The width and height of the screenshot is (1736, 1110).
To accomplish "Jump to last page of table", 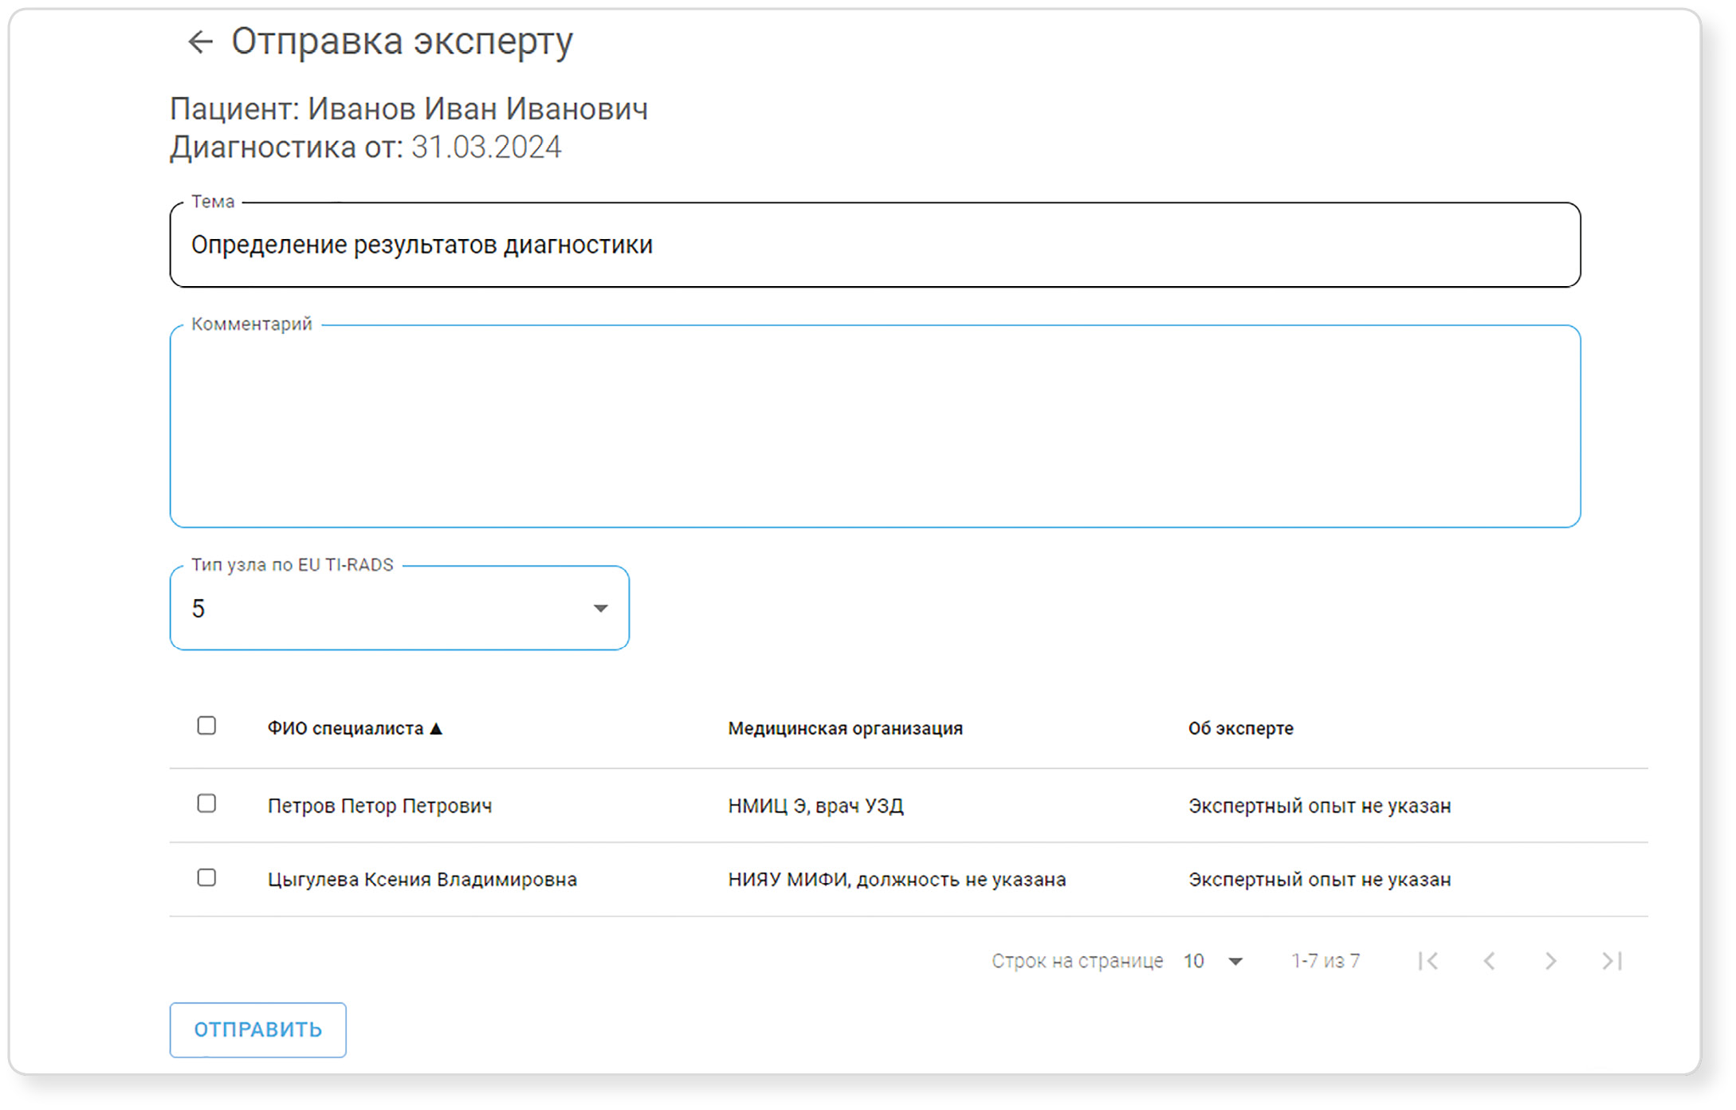I will point(1612,961).
